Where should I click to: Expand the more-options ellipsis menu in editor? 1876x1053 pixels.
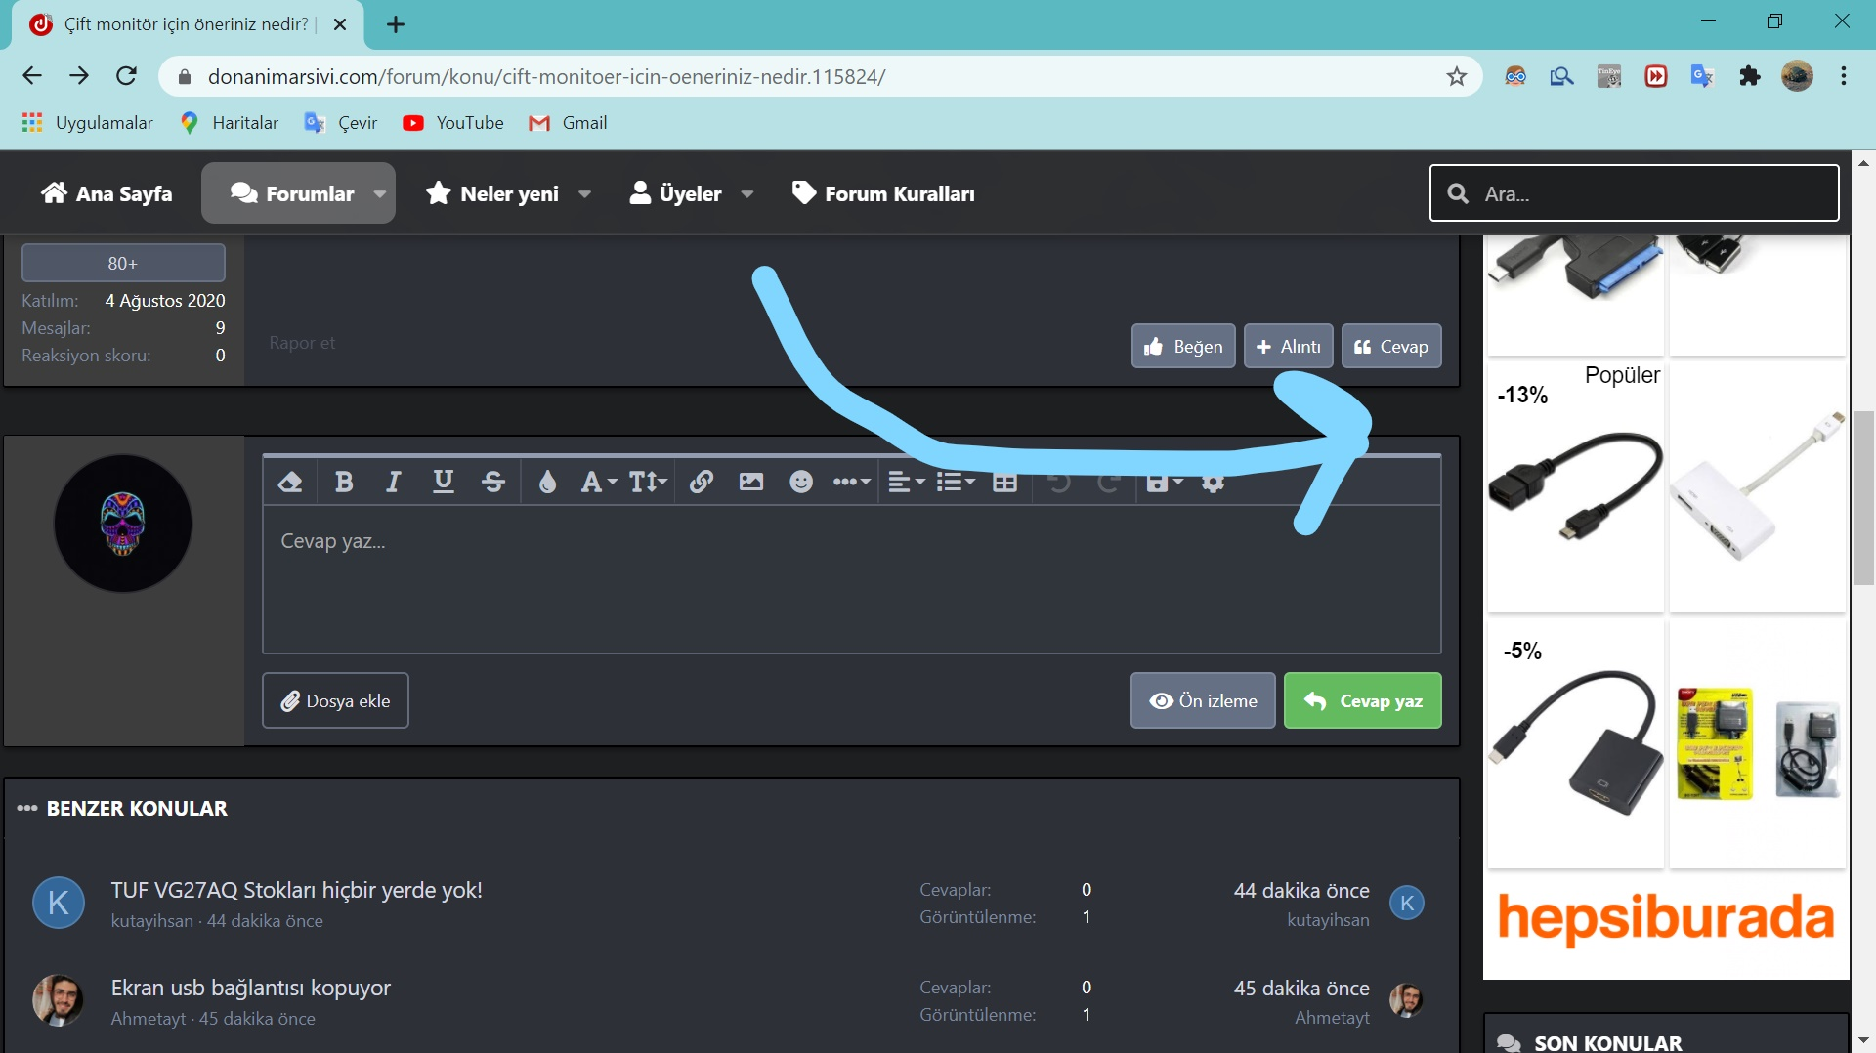coord(851,482)
